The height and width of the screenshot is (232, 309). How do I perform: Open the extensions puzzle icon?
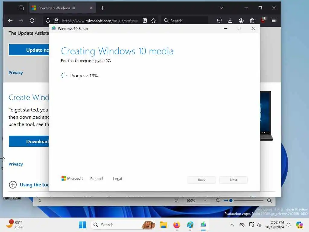coord(252,21)
